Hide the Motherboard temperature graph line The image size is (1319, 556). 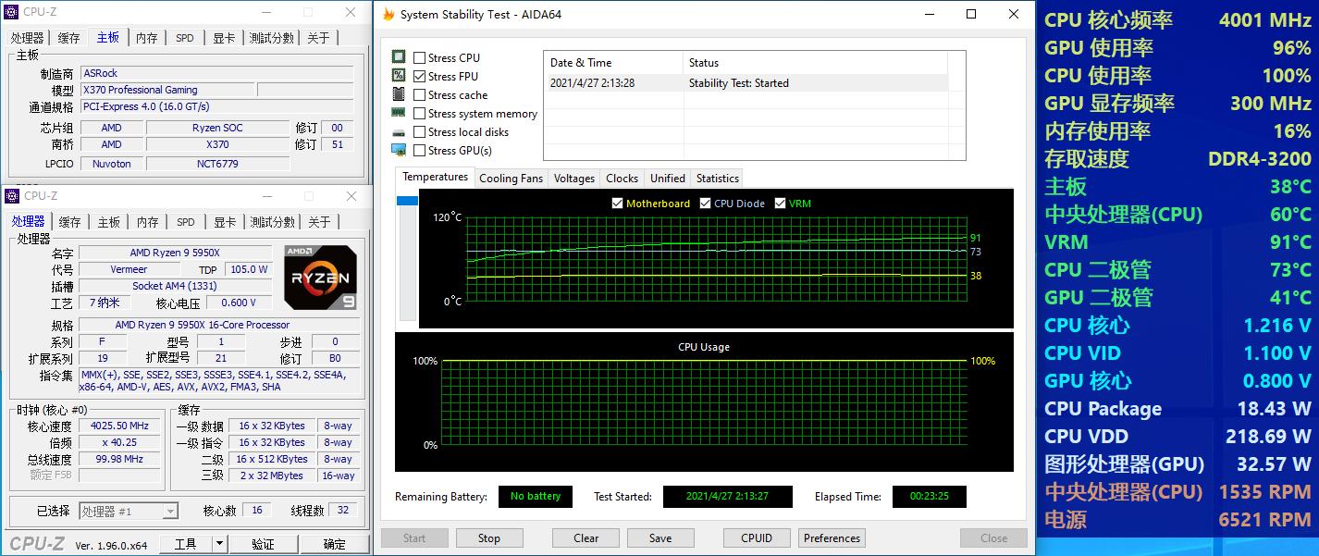617,204
